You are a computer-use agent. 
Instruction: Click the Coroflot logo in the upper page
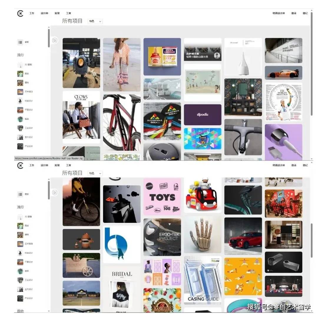20,14
